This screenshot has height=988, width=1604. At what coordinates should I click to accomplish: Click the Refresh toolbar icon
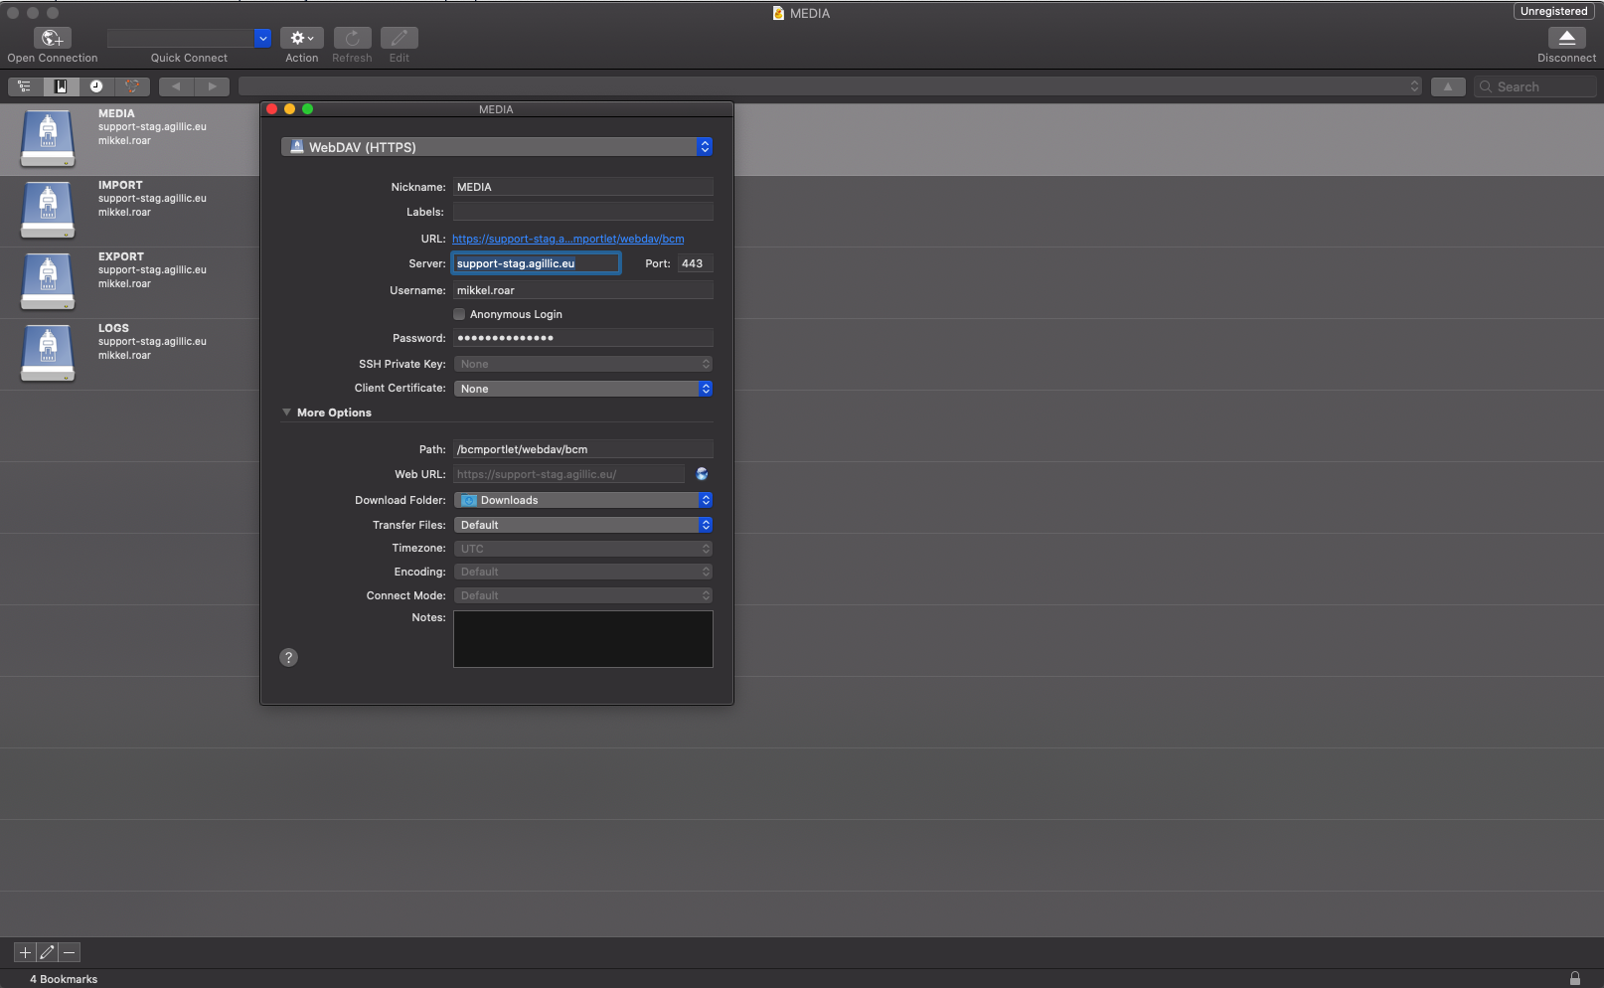coord(352,38)
